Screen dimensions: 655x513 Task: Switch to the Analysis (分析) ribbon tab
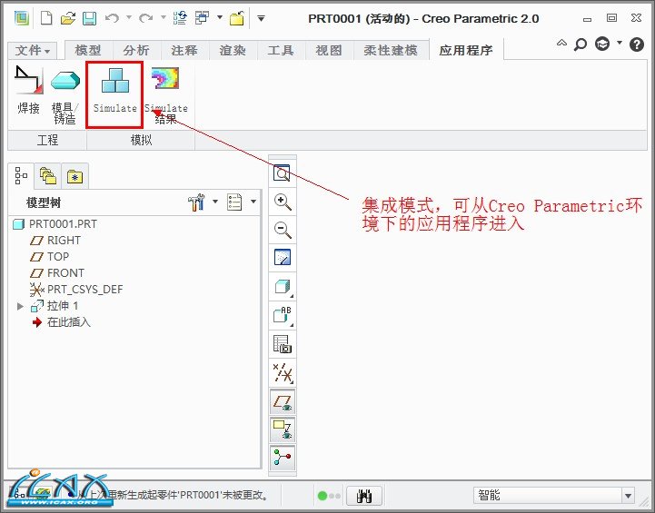pos(136,51)
